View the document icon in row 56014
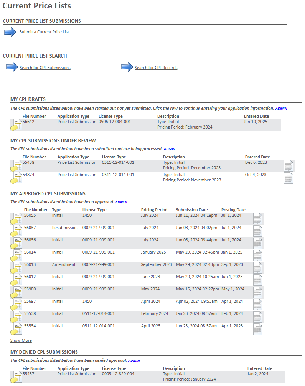305x386 pixels. click(258, 256)
